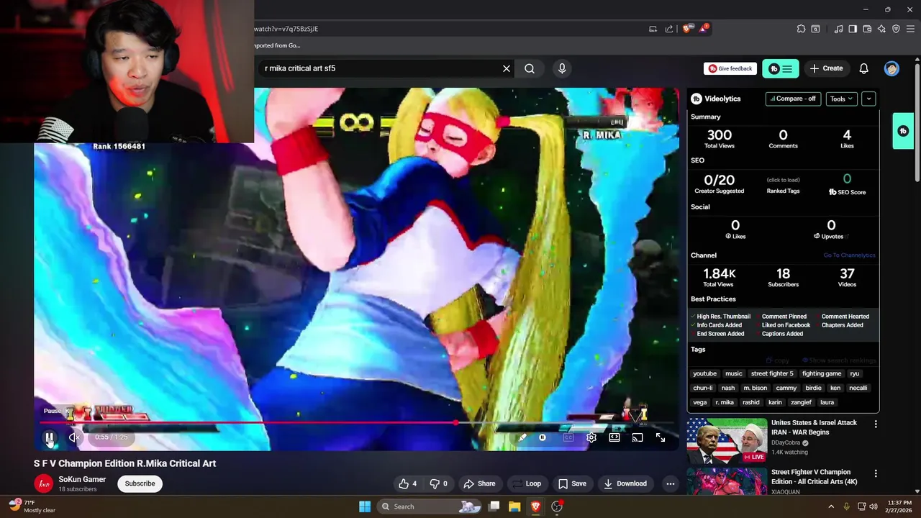Select the 'fighting game' tag
Image resolution: width=921 pixels, height=518 pixels.
pos(822,373)
